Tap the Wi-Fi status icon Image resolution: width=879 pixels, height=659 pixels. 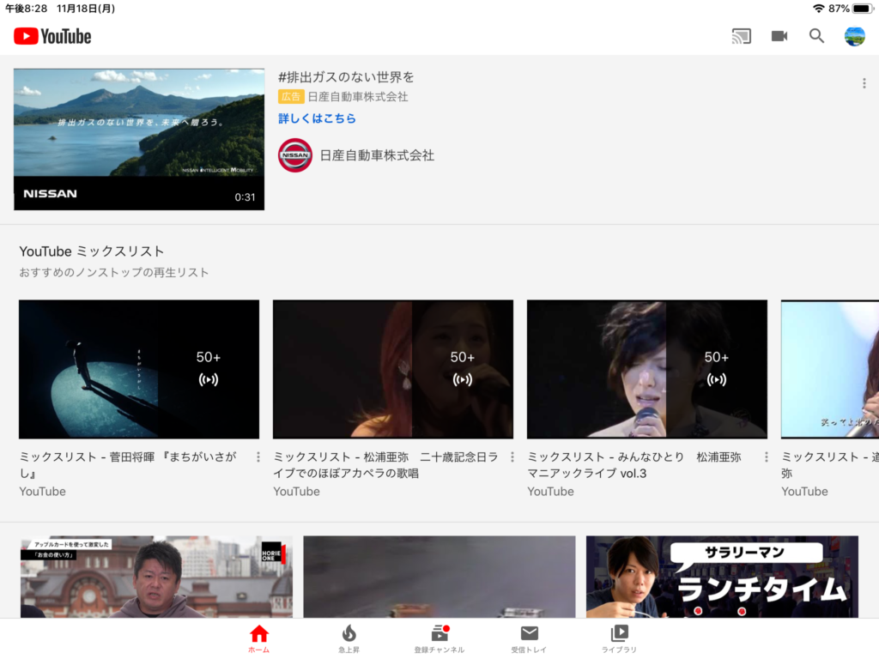[818, 9]
